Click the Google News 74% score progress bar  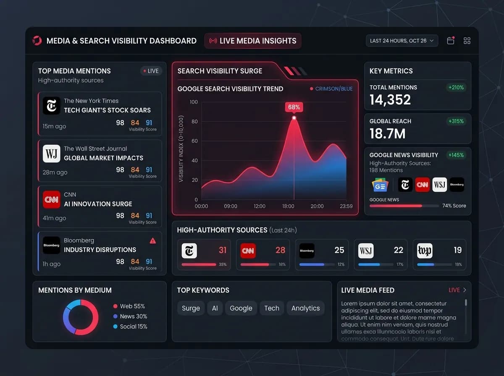click(x=404, y=206)
